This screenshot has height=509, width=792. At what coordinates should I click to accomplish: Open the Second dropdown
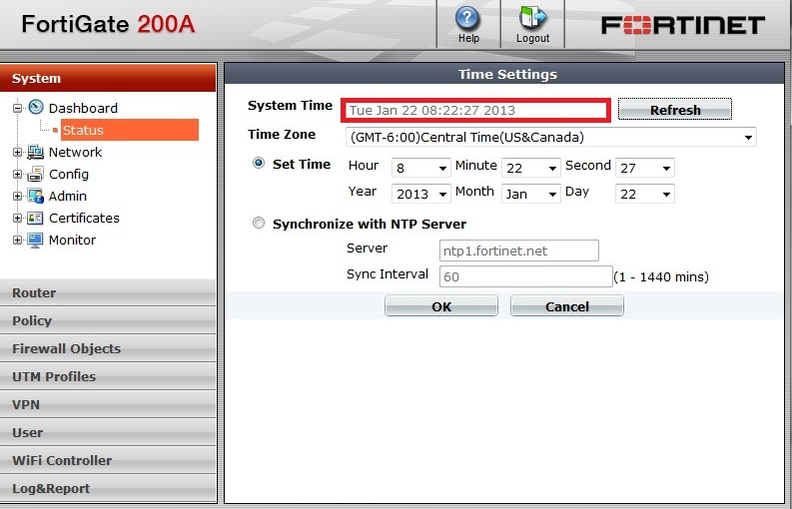click(x=645, y=168)
